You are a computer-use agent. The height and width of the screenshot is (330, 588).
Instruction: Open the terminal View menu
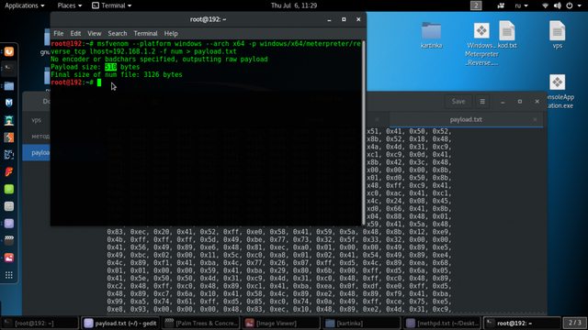[x=94, y=33]
